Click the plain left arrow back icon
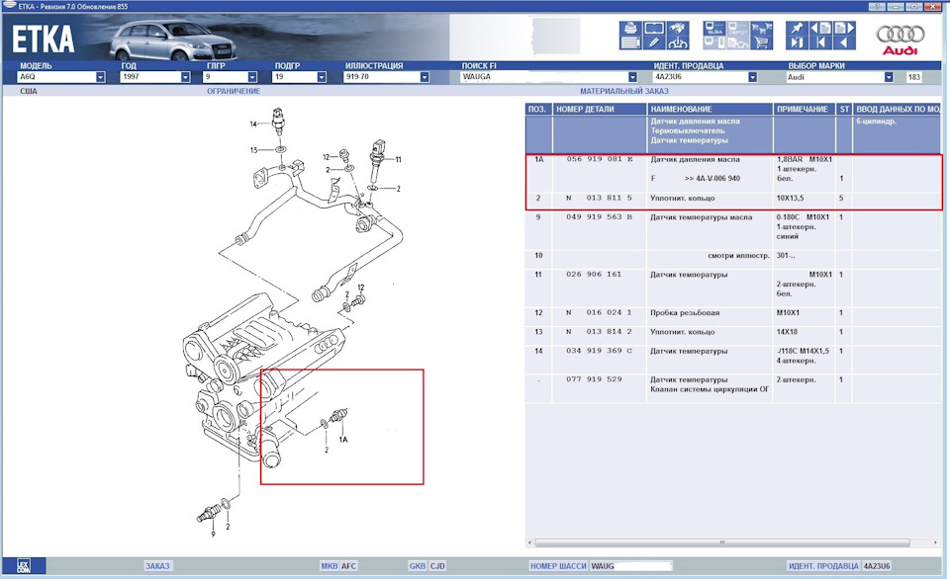The width and height of the screenshot is (950, 579). tap(844, 42)
